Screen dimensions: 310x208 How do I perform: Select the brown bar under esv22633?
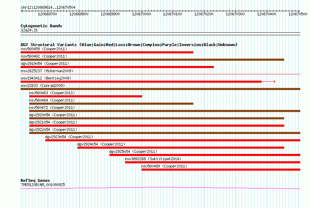pos(160,89)
